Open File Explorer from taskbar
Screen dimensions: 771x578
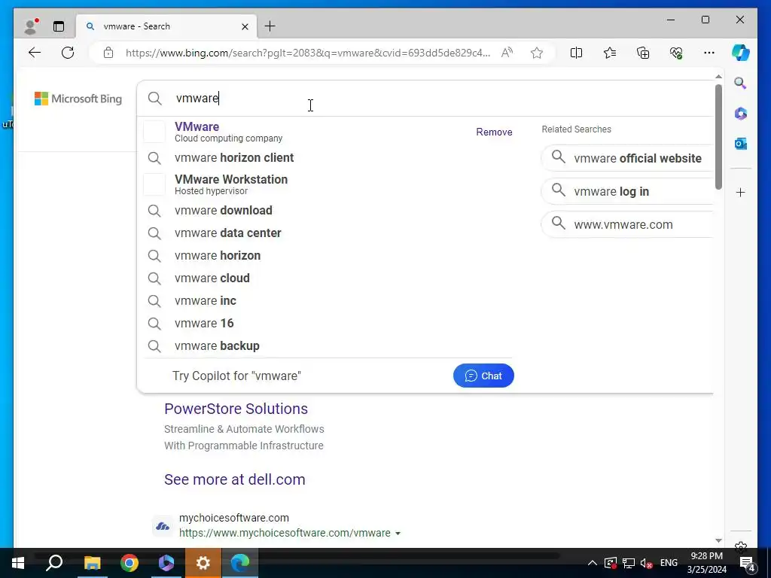coord(92,563)
